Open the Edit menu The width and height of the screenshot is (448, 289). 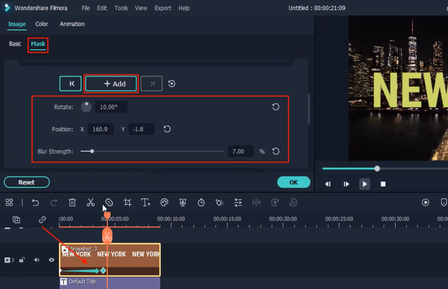pos(102,8)
